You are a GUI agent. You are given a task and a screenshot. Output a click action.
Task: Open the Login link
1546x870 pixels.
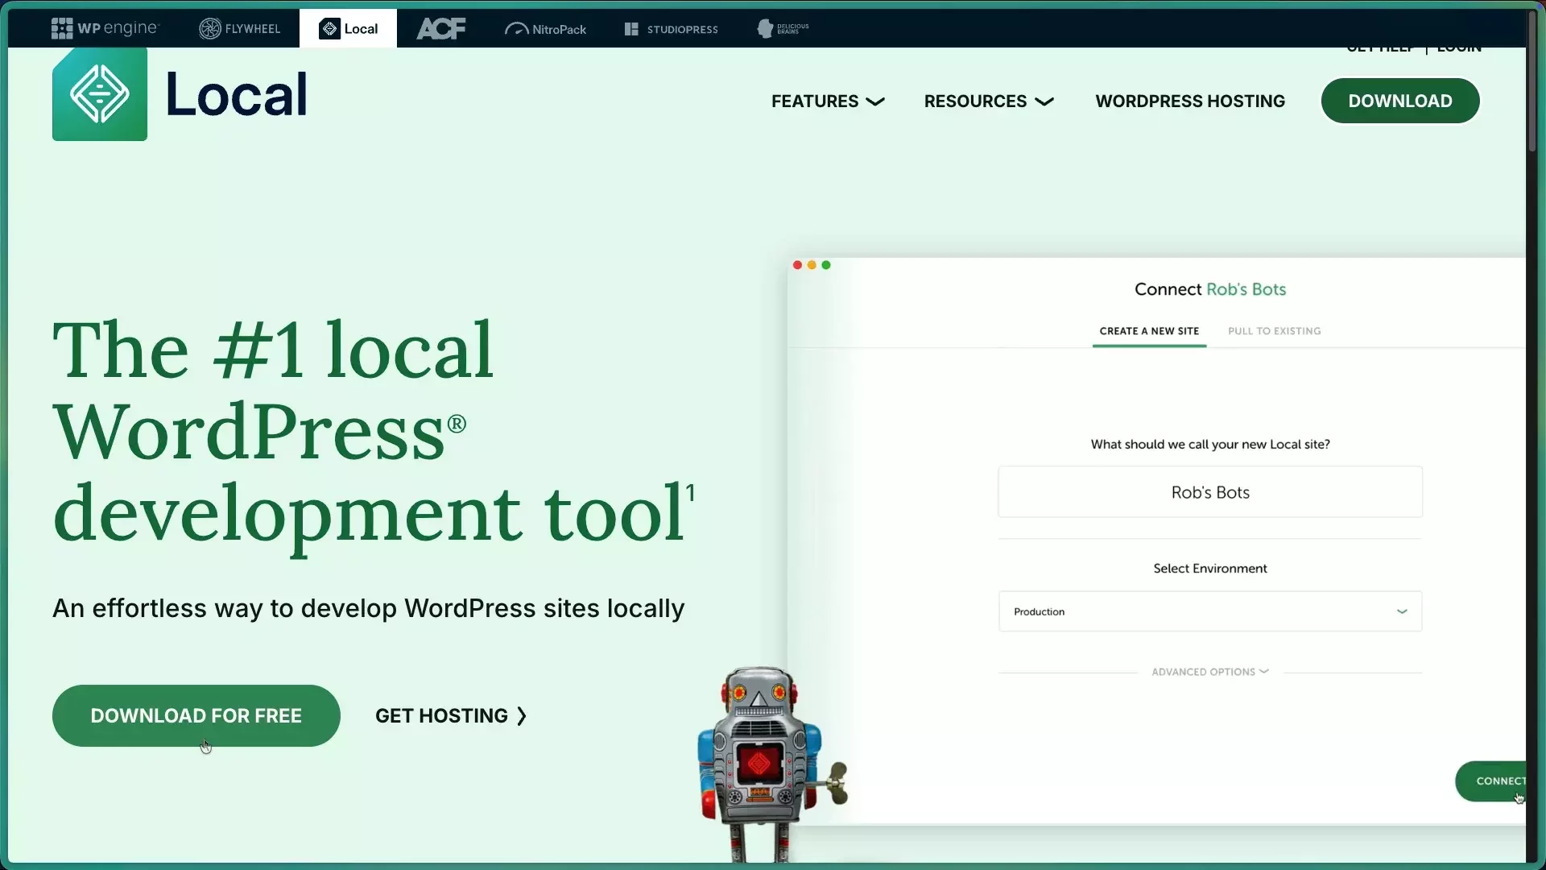point(1461,46)
